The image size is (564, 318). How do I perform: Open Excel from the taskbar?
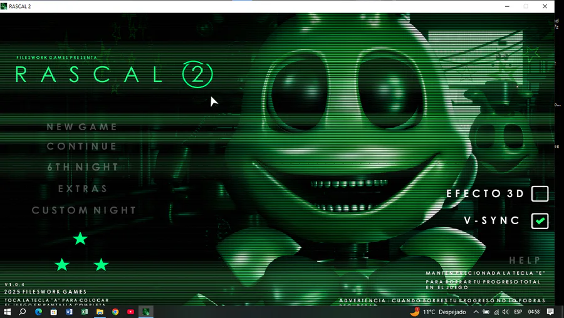point(85,312)
